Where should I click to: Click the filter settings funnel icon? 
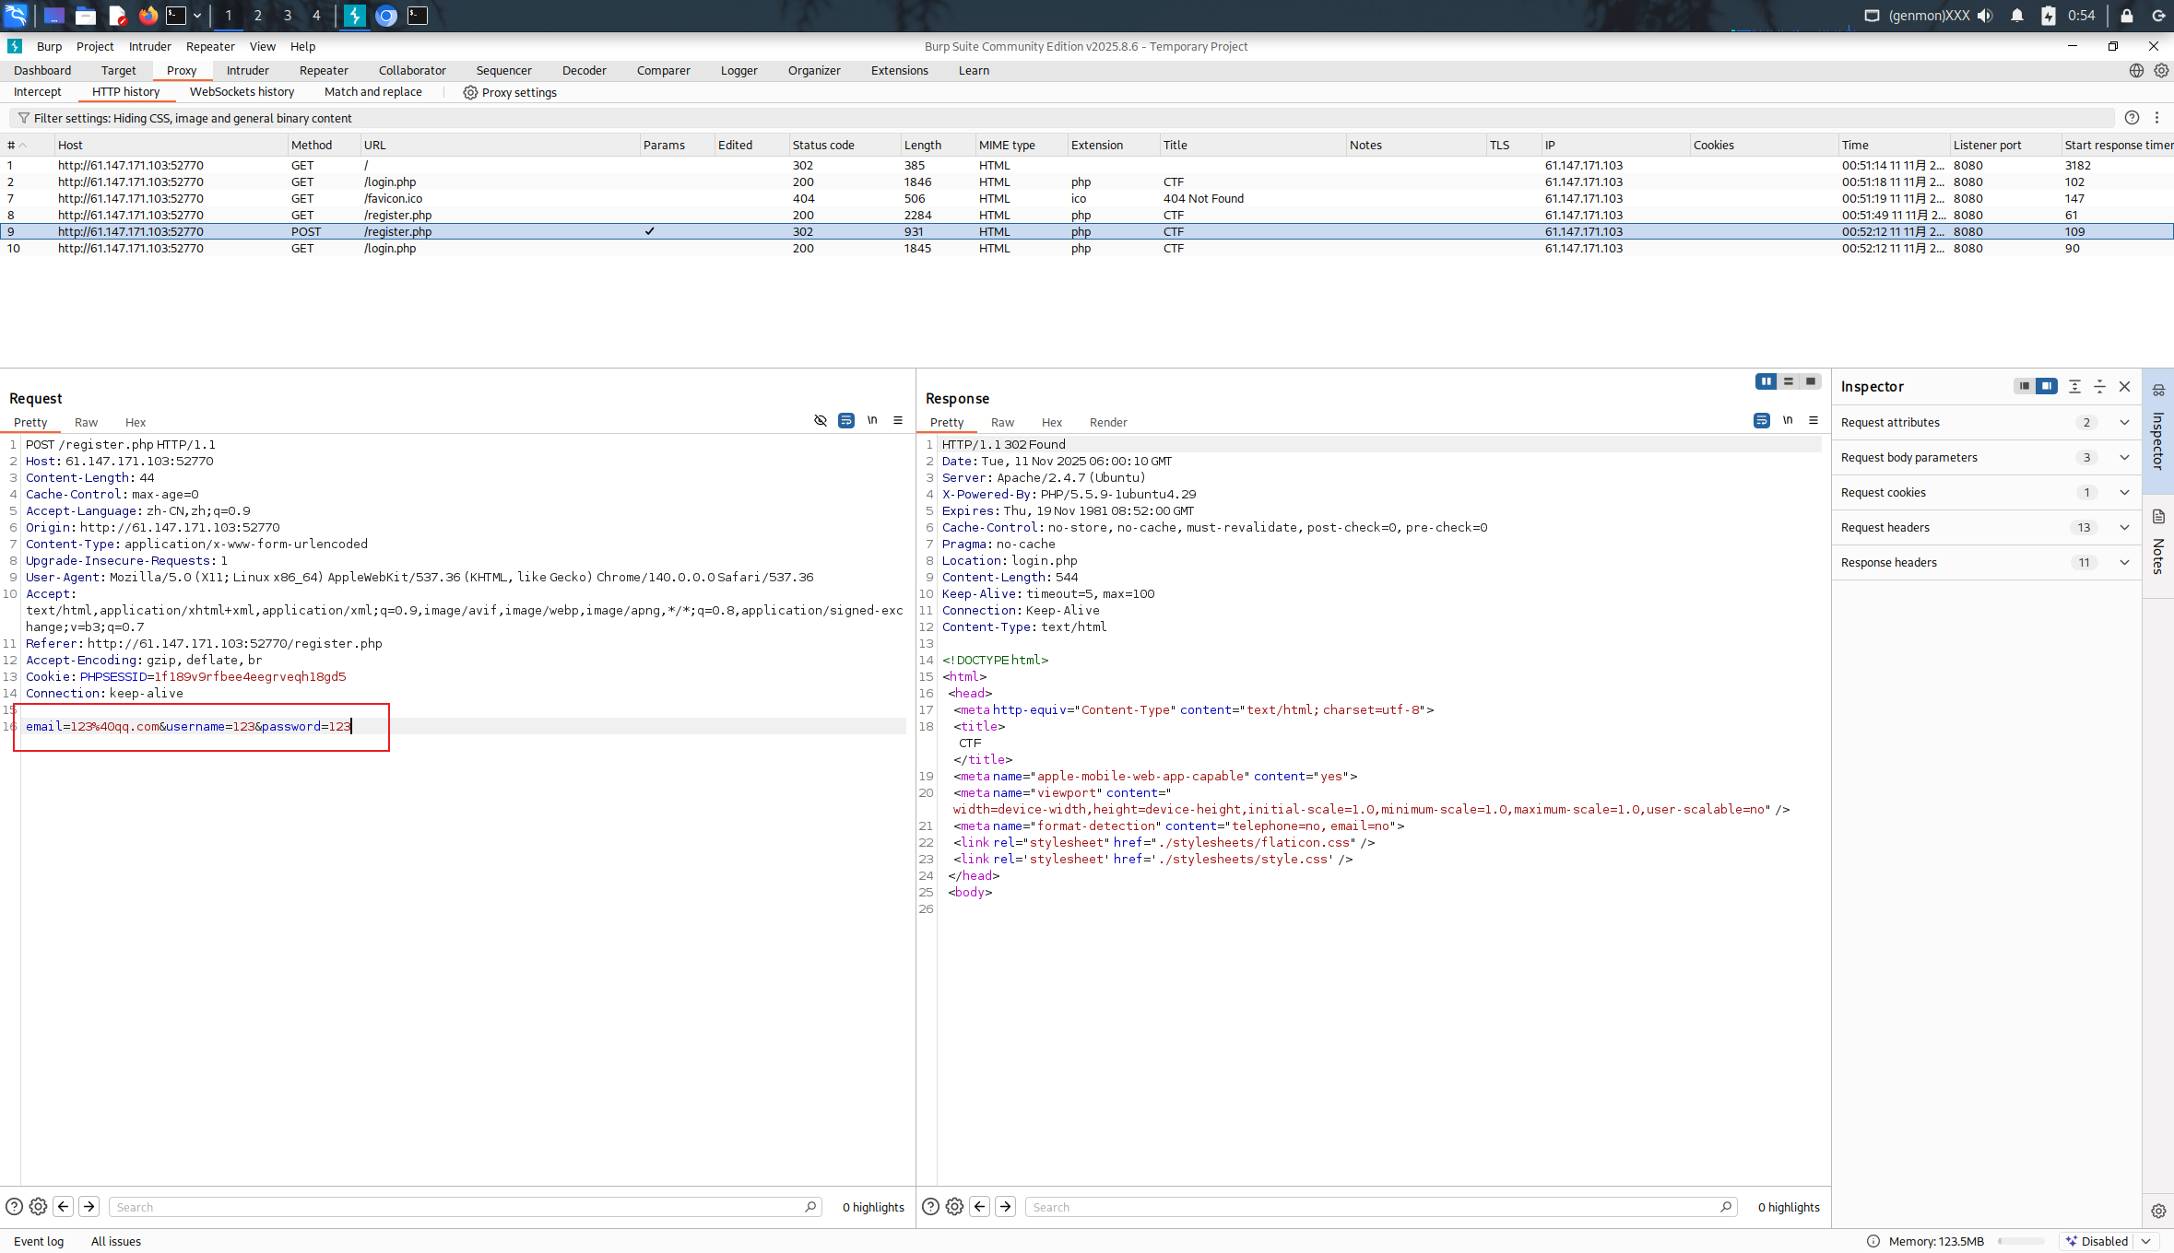[x=24, y=118]
